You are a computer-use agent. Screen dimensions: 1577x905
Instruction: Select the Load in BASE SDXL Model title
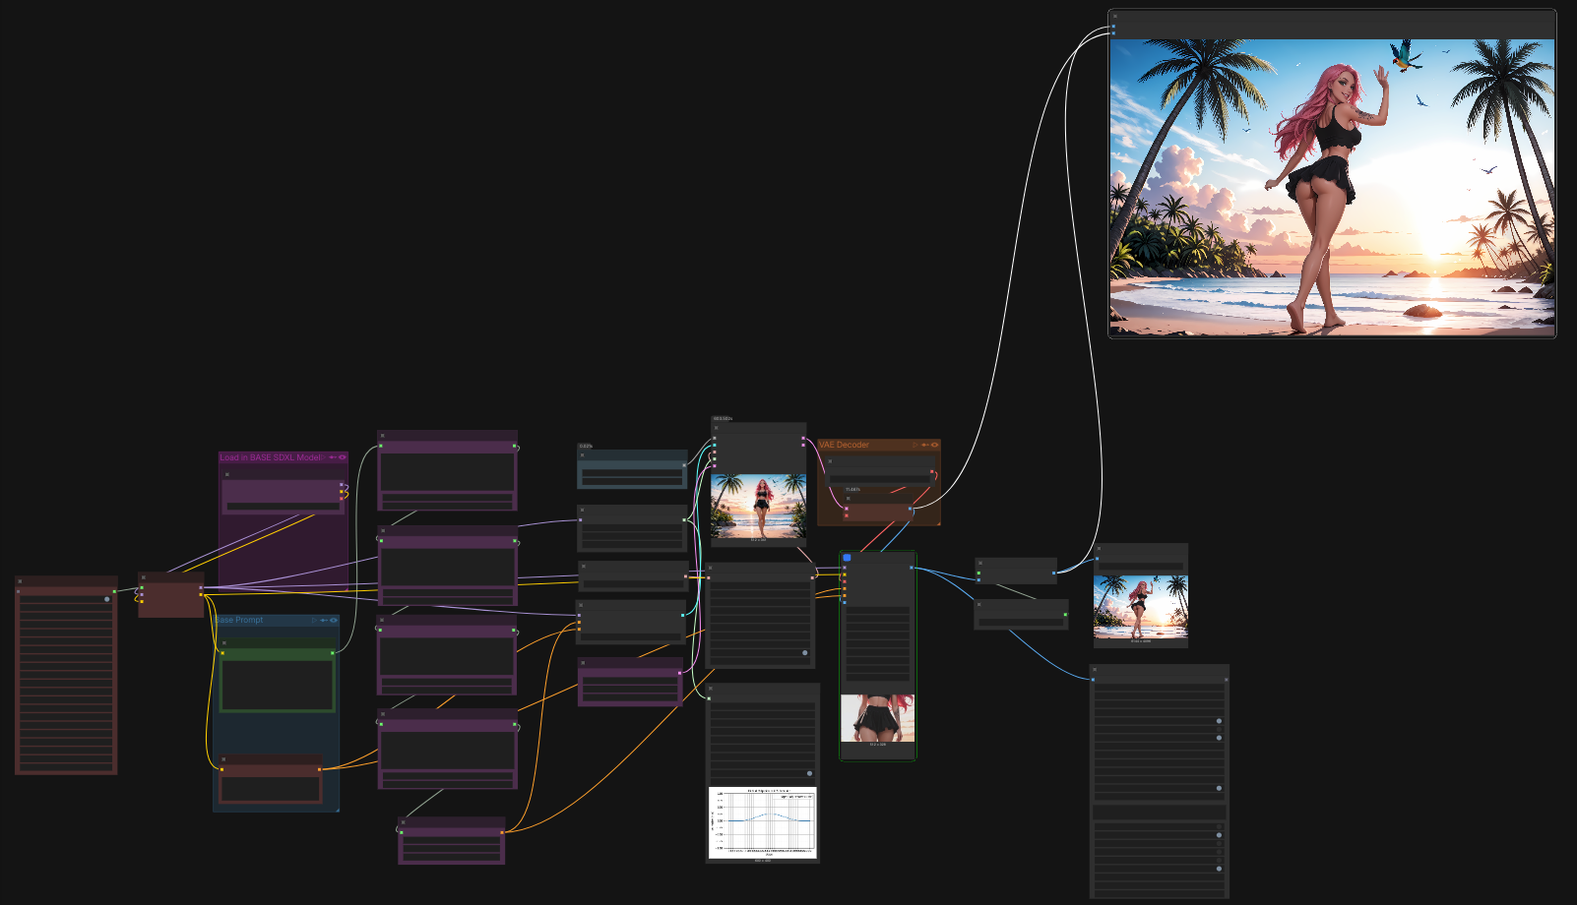(270, 457)
